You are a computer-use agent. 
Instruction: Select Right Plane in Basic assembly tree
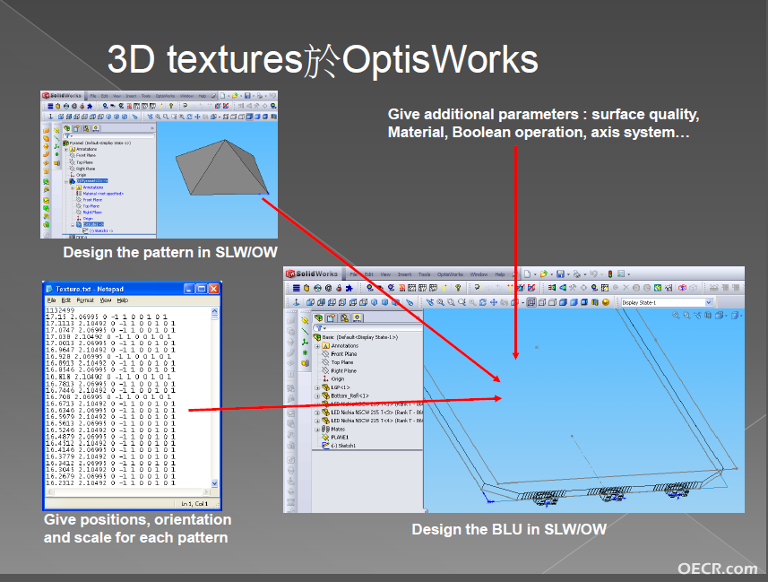click(339, 370)
